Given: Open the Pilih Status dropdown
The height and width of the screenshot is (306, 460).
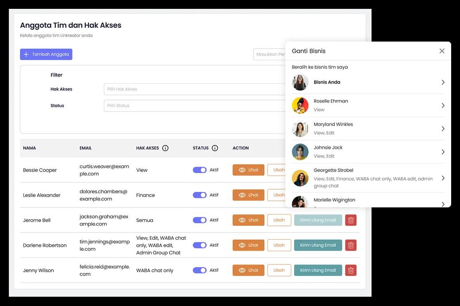Looking at the screenshot, I should point(195,106).
